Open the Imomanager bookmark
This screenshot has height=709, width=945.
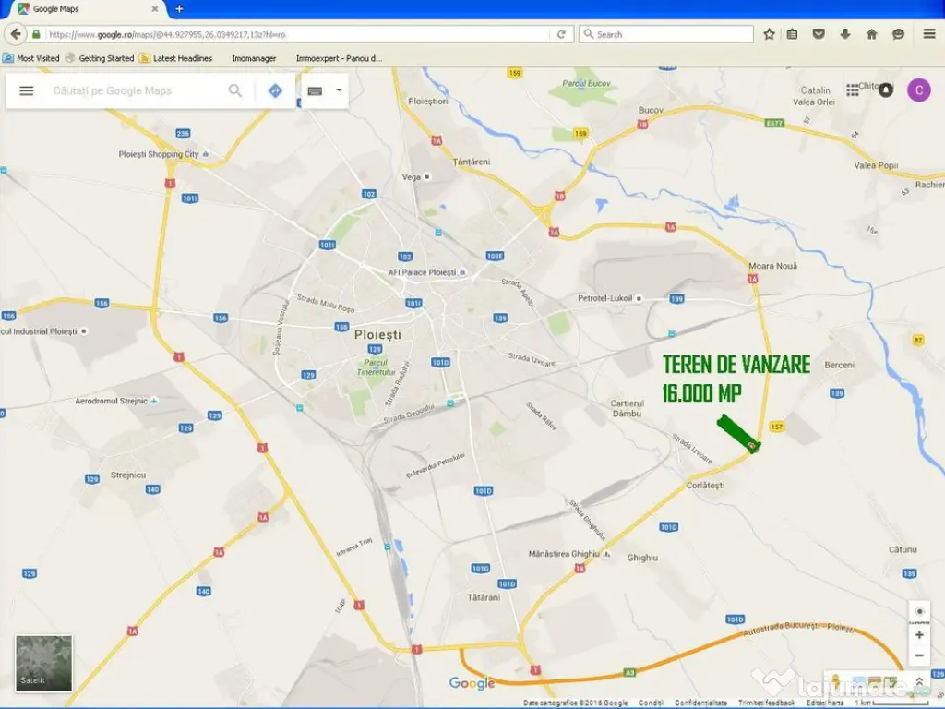(254, 58)
